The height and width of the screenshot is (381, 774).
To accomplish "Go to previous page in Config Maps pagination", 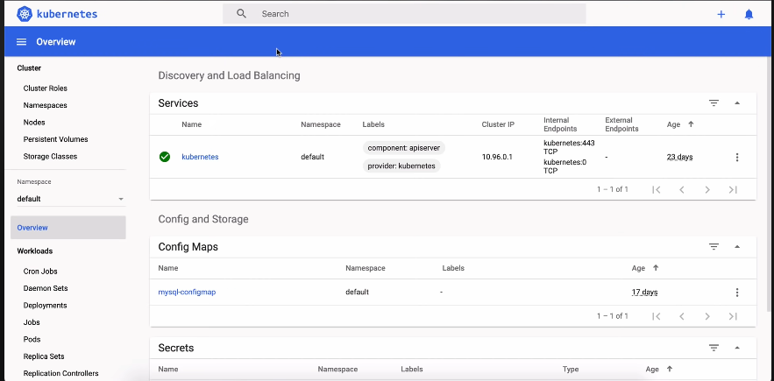I will (x=682, y=316).
